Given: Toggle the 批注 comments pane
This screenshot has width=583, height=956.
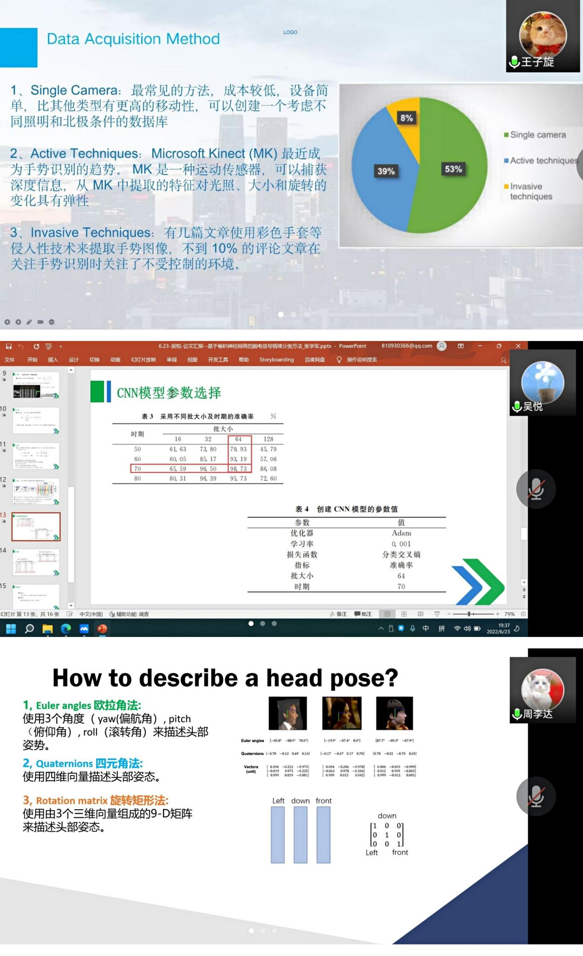Looking at the screenshot, I should [363, 614].
